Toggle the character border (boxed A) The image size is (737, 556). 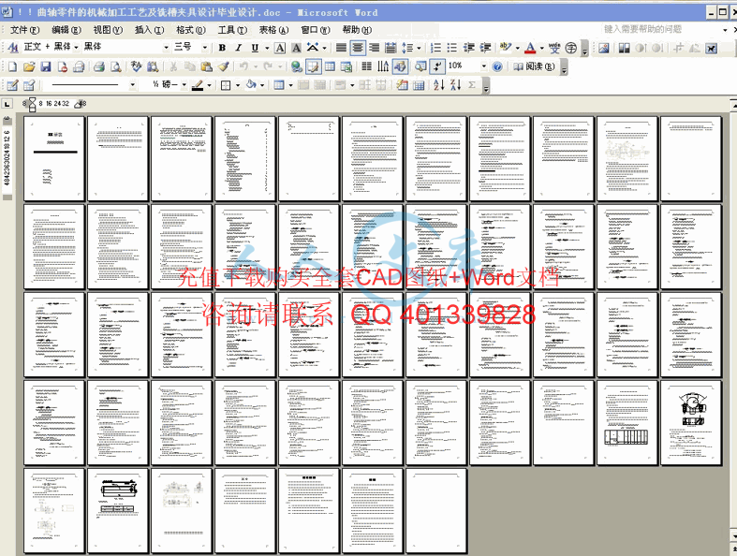point(280,48)
